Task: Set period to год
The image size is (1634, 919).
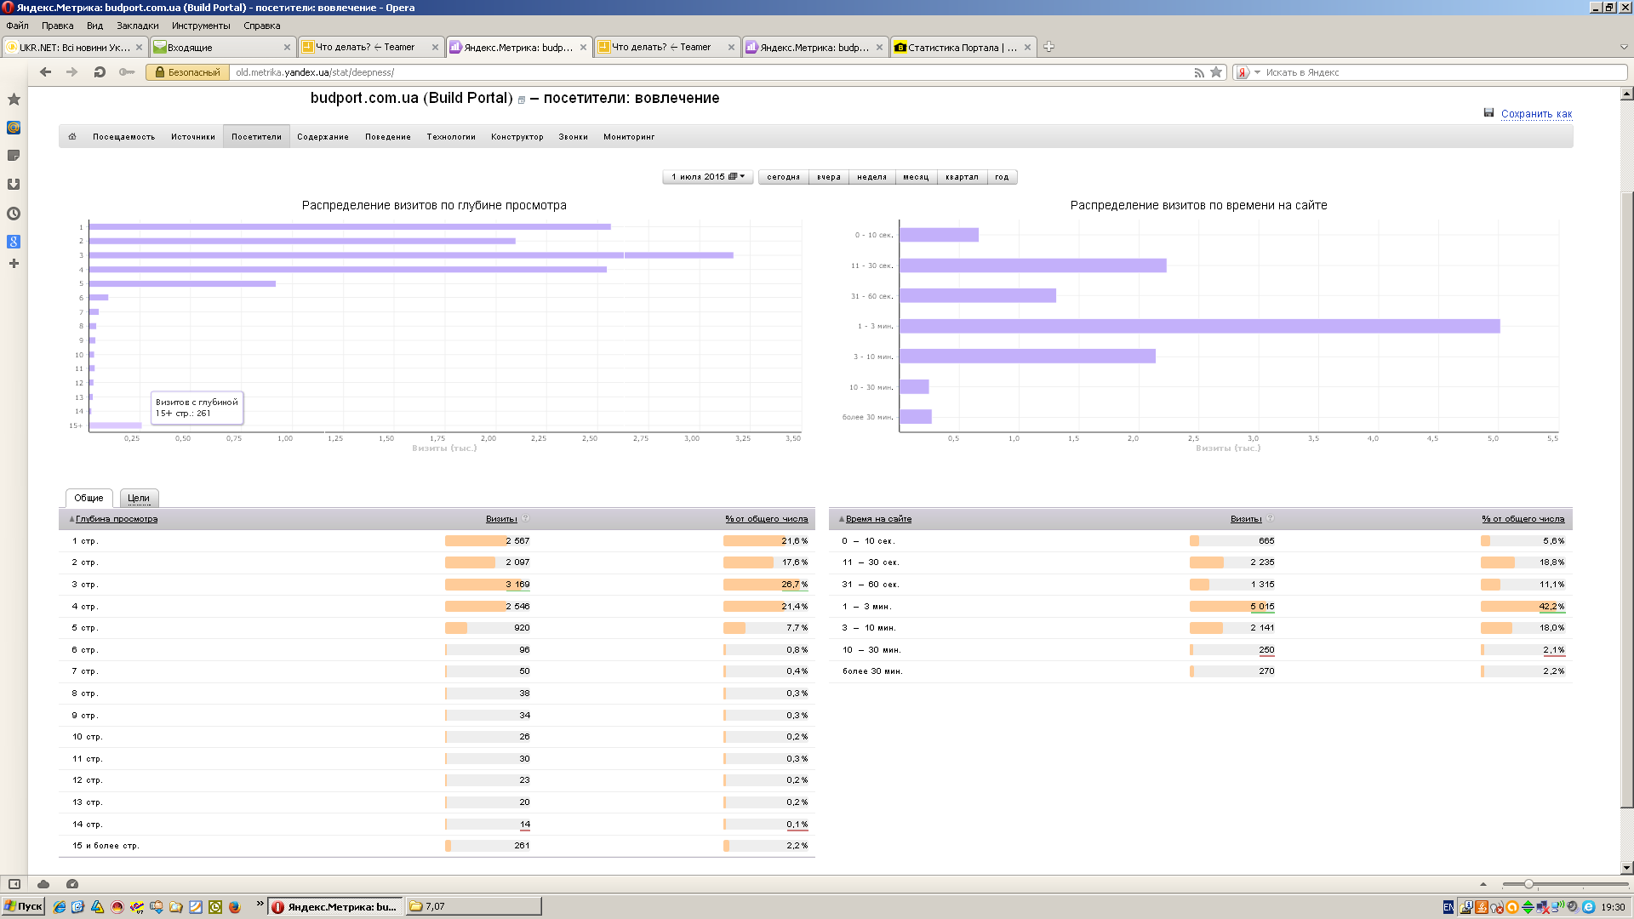Action: click(1002, 177)
